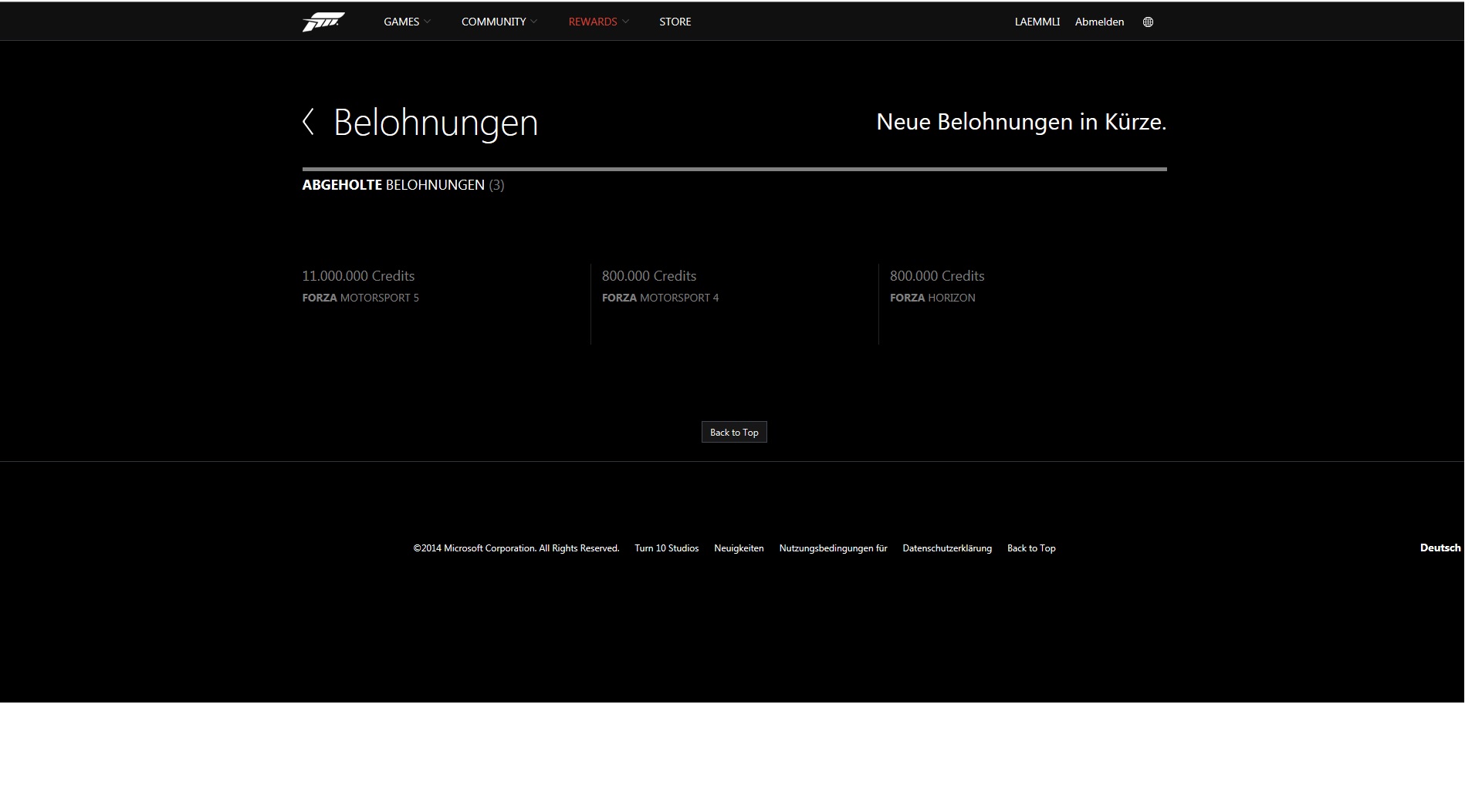
Task: Select the 800.000 Credits Motorsport 4 reward
Action: 649,276
